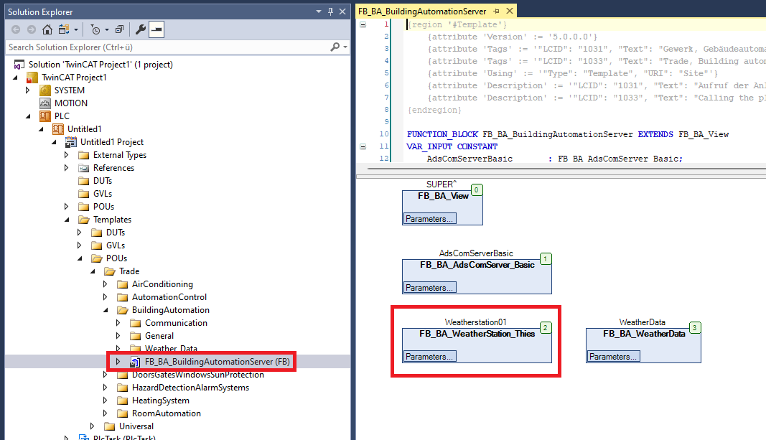Image resolution: width=766 pixels, height=440 pixels.
Task: Open Parameters of FB_BA_AdsComServer_Basic block
Action: [429, 288]
